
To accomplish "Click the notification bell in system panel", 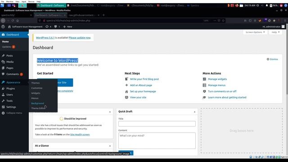I will click(267, 5).
